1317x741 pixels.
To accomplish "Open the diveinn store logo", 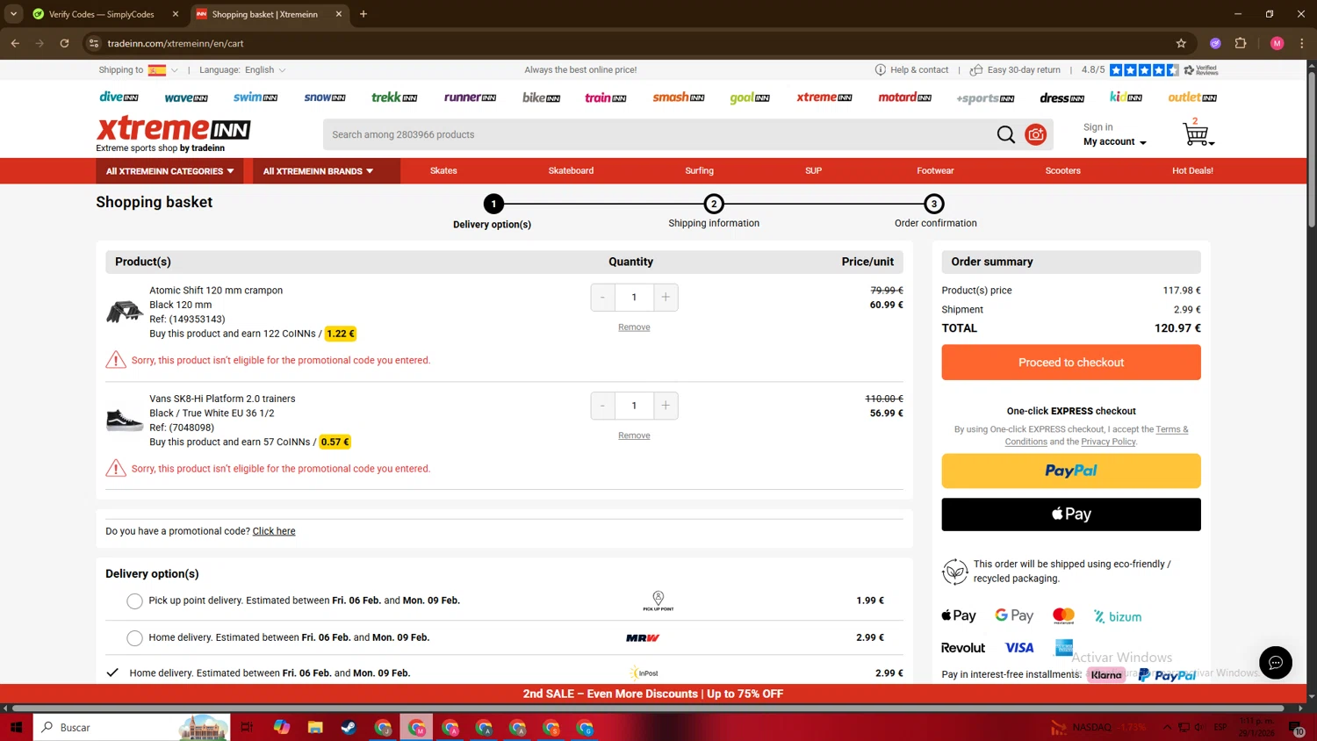I will tap(119, 97).
